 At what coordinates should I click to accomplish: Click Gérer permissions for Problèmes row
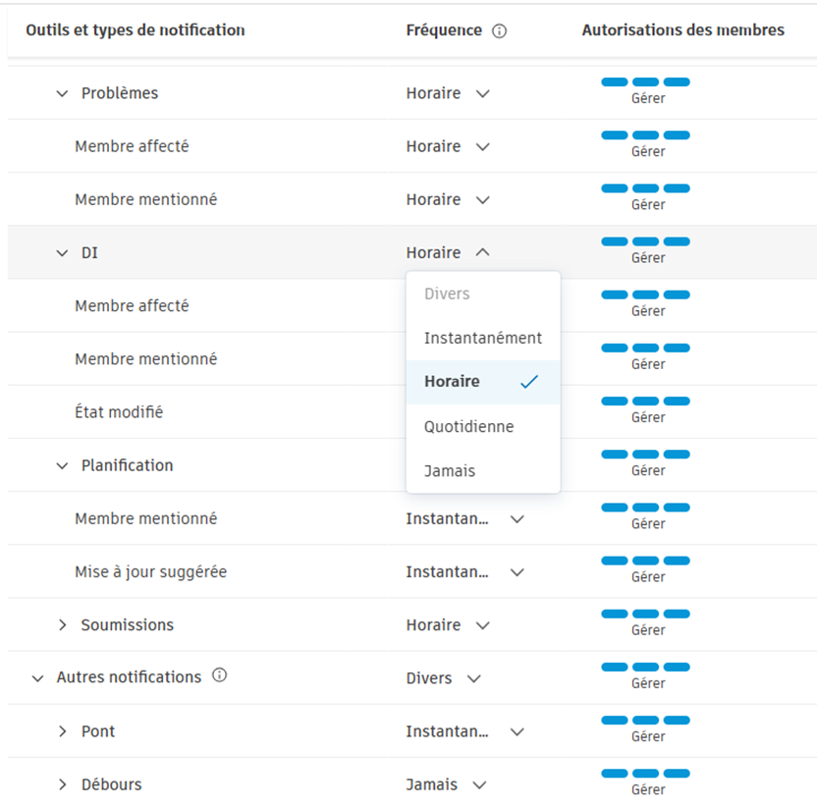[647, 98]
